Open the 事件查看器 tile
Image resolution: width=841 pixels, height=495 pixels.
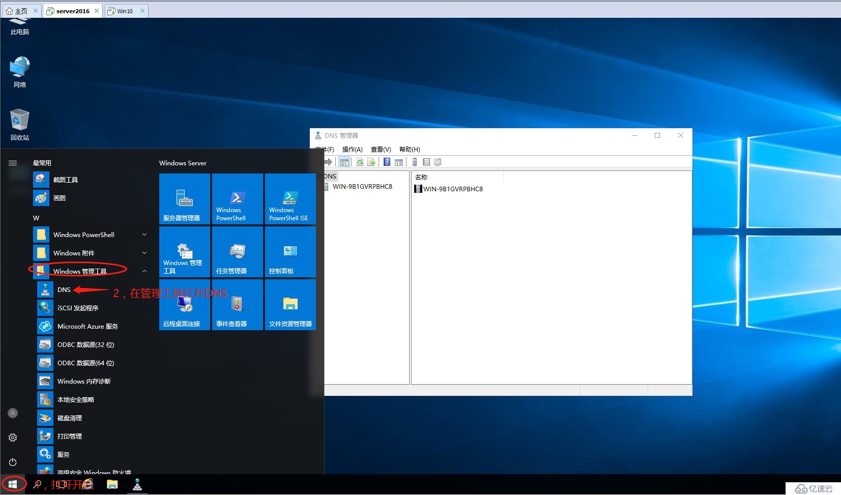pyautogui.click(x=238, y=305)
